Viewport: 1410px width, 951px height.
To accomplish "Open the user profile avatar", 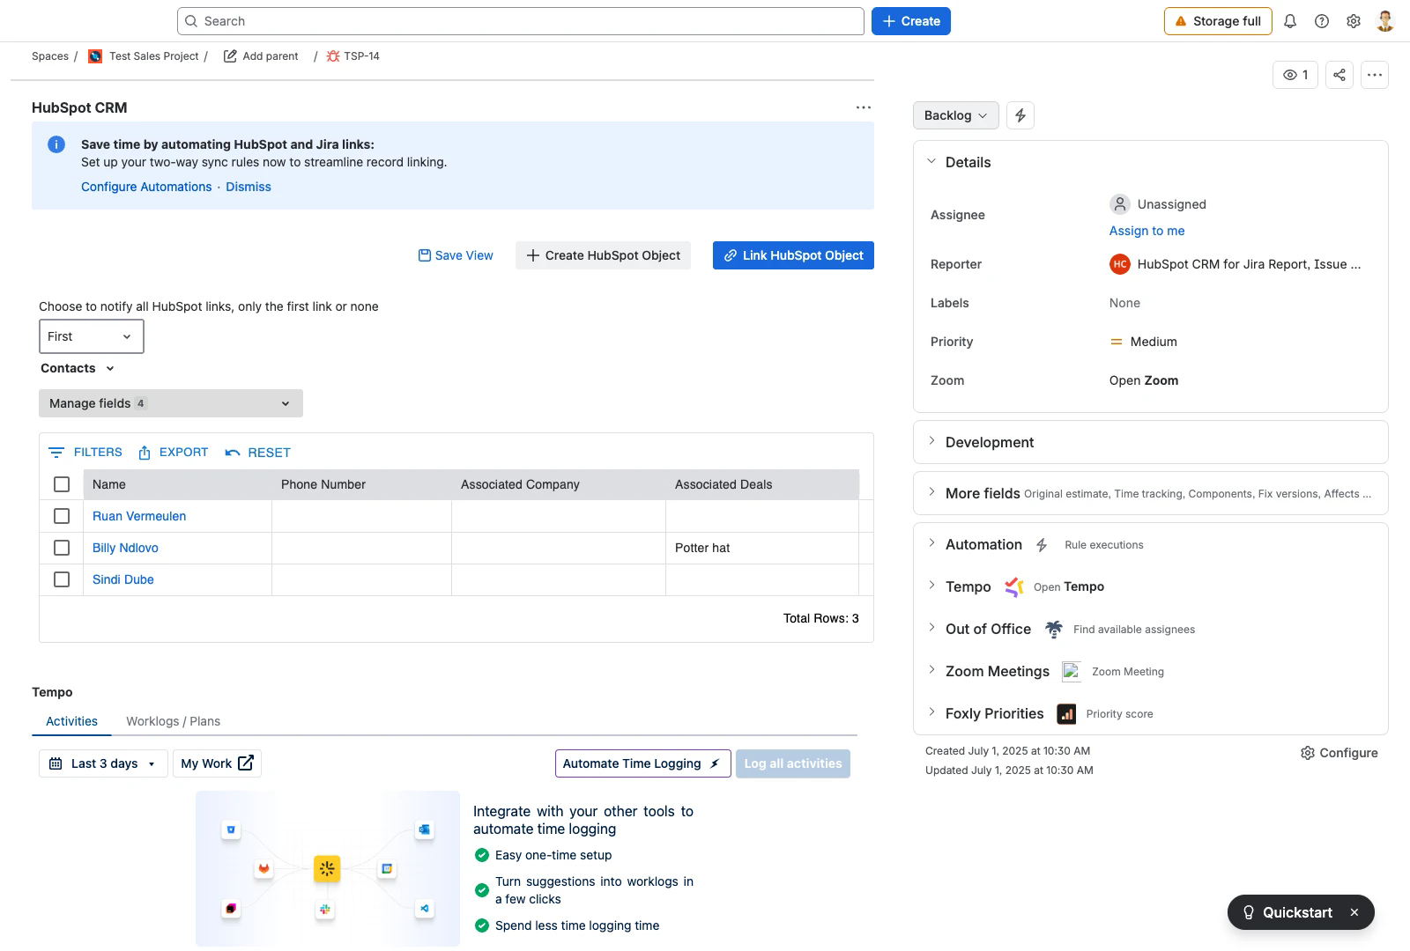I will click(x=1385, y=21).
